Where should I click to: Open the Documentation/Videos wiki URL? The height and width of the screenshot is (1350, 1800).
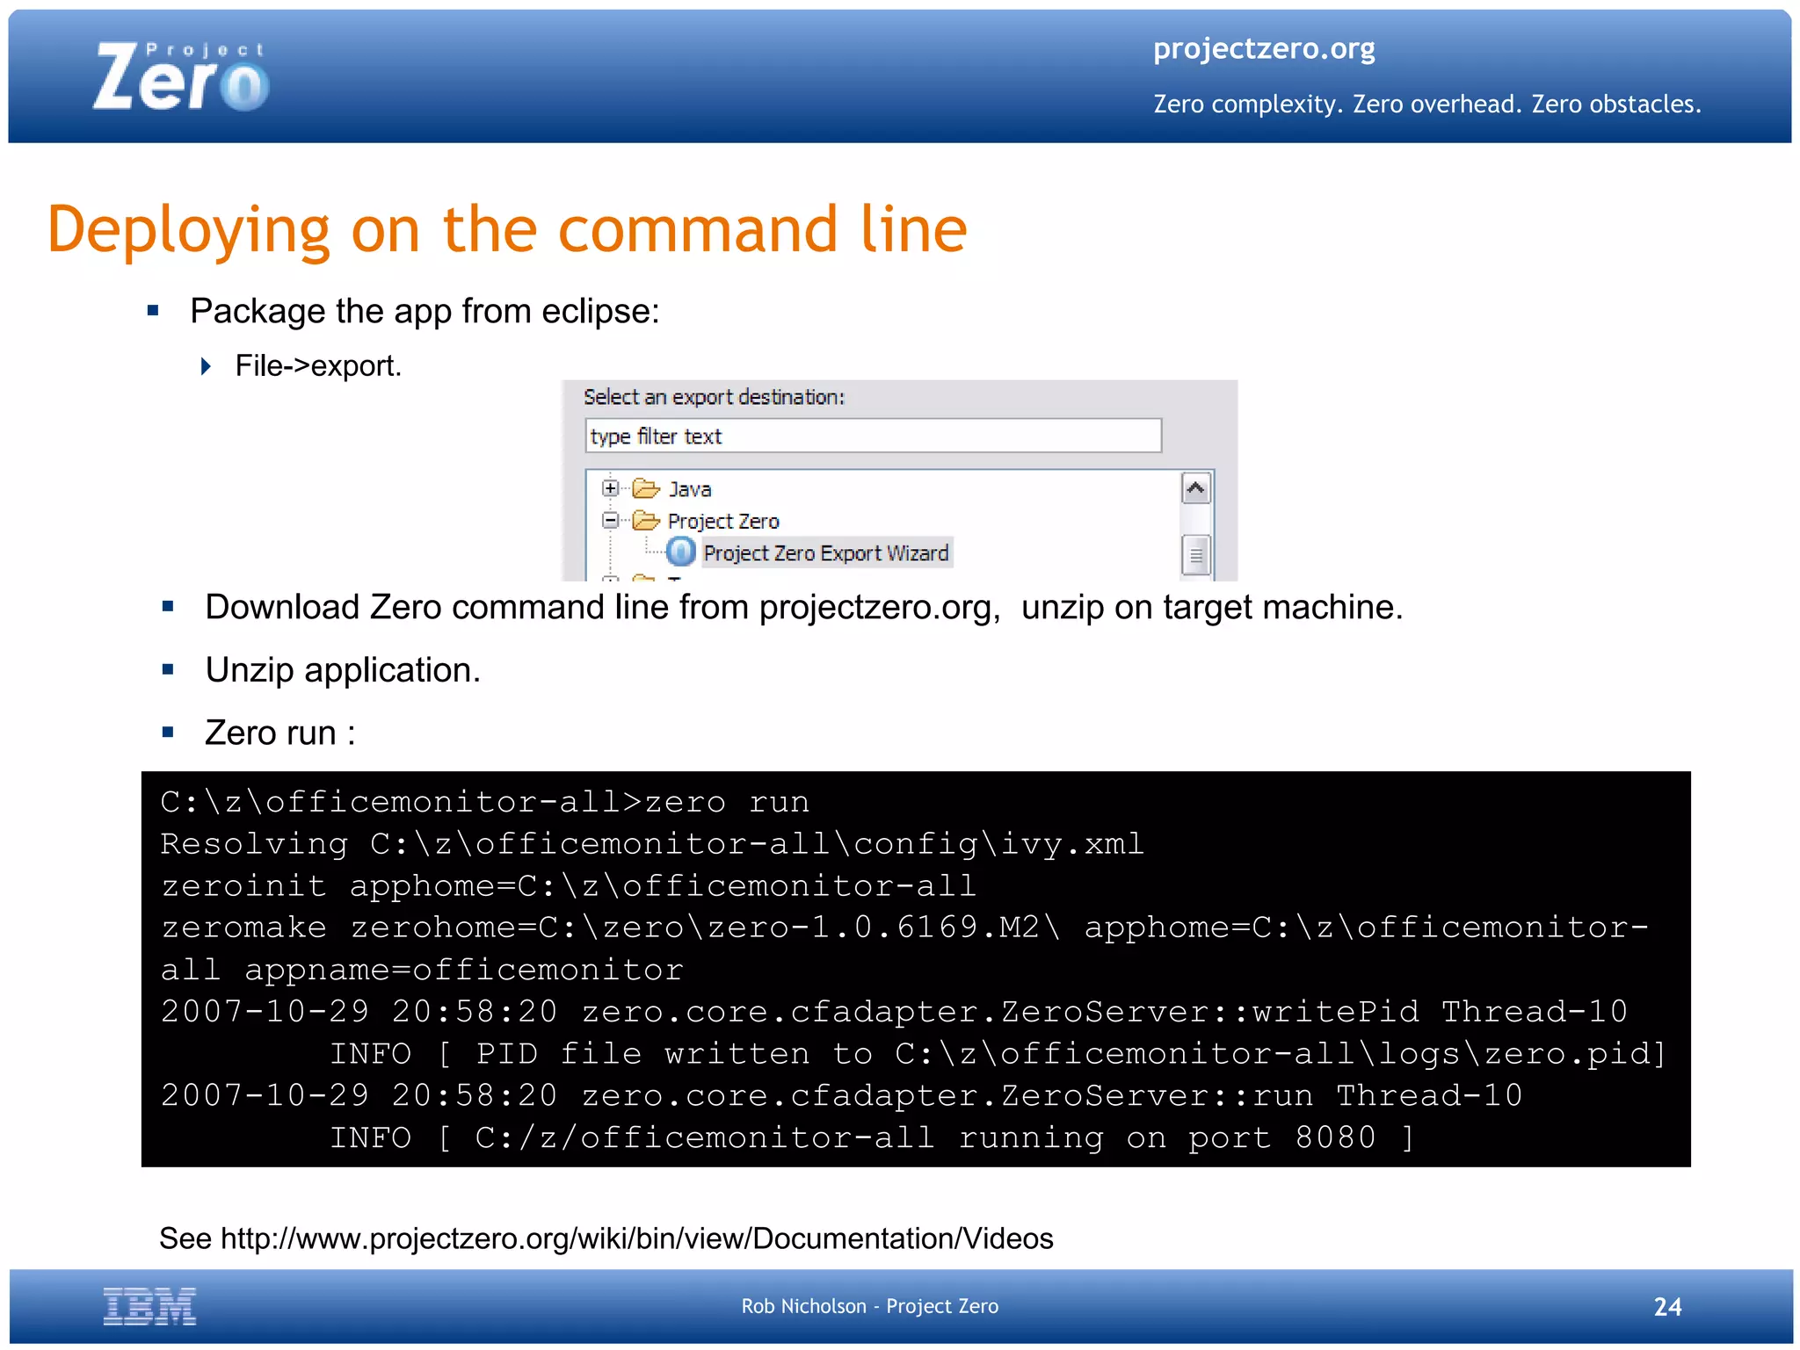[x=636, y=1238]
